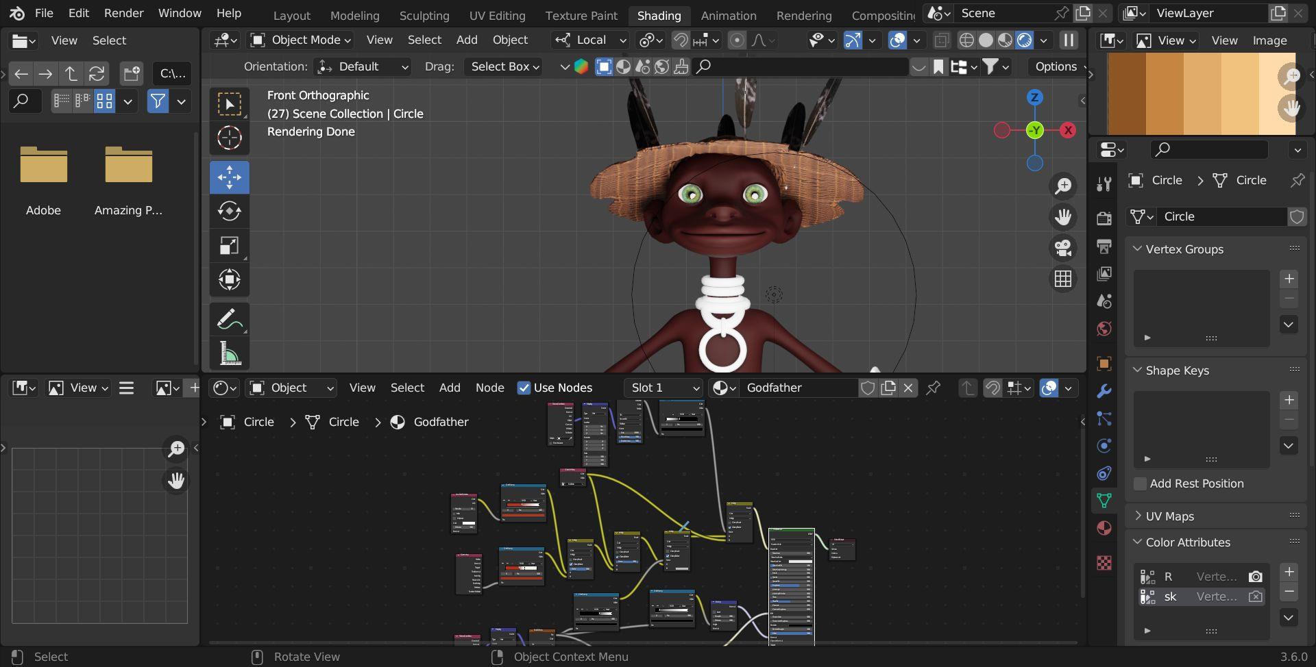Open the Render menu
The image size is (1316, 667).
123,13
